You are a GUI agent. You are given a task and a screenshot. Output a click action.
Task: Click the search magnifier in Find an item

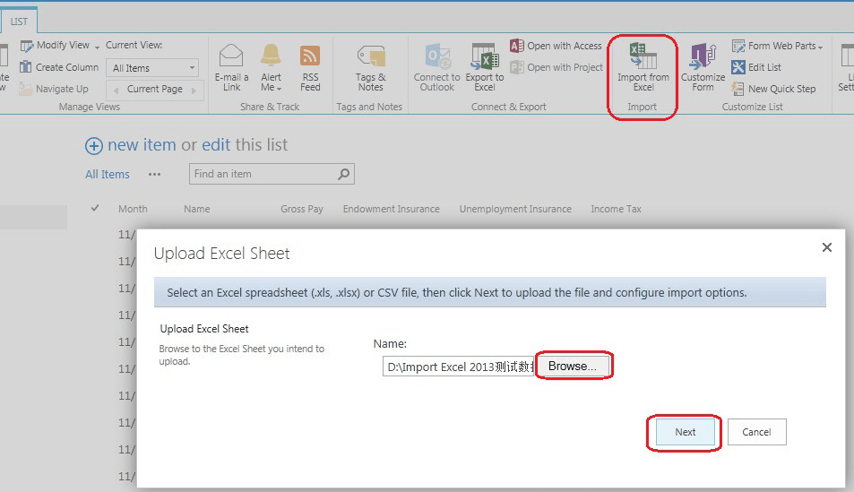(x=344, y=174)
